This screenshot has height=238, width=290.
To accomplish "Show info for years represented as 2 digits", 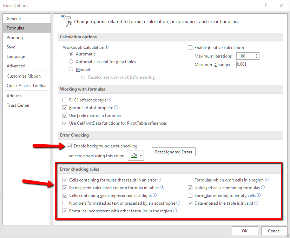I will pos(154,195).
